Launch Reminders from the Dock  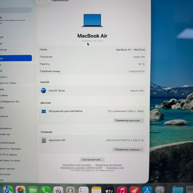click(84, 190)
